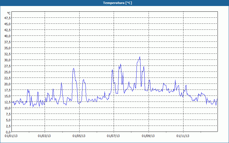Click the highest August temperature peak
The image size is (229, 143).
point(140,57)
